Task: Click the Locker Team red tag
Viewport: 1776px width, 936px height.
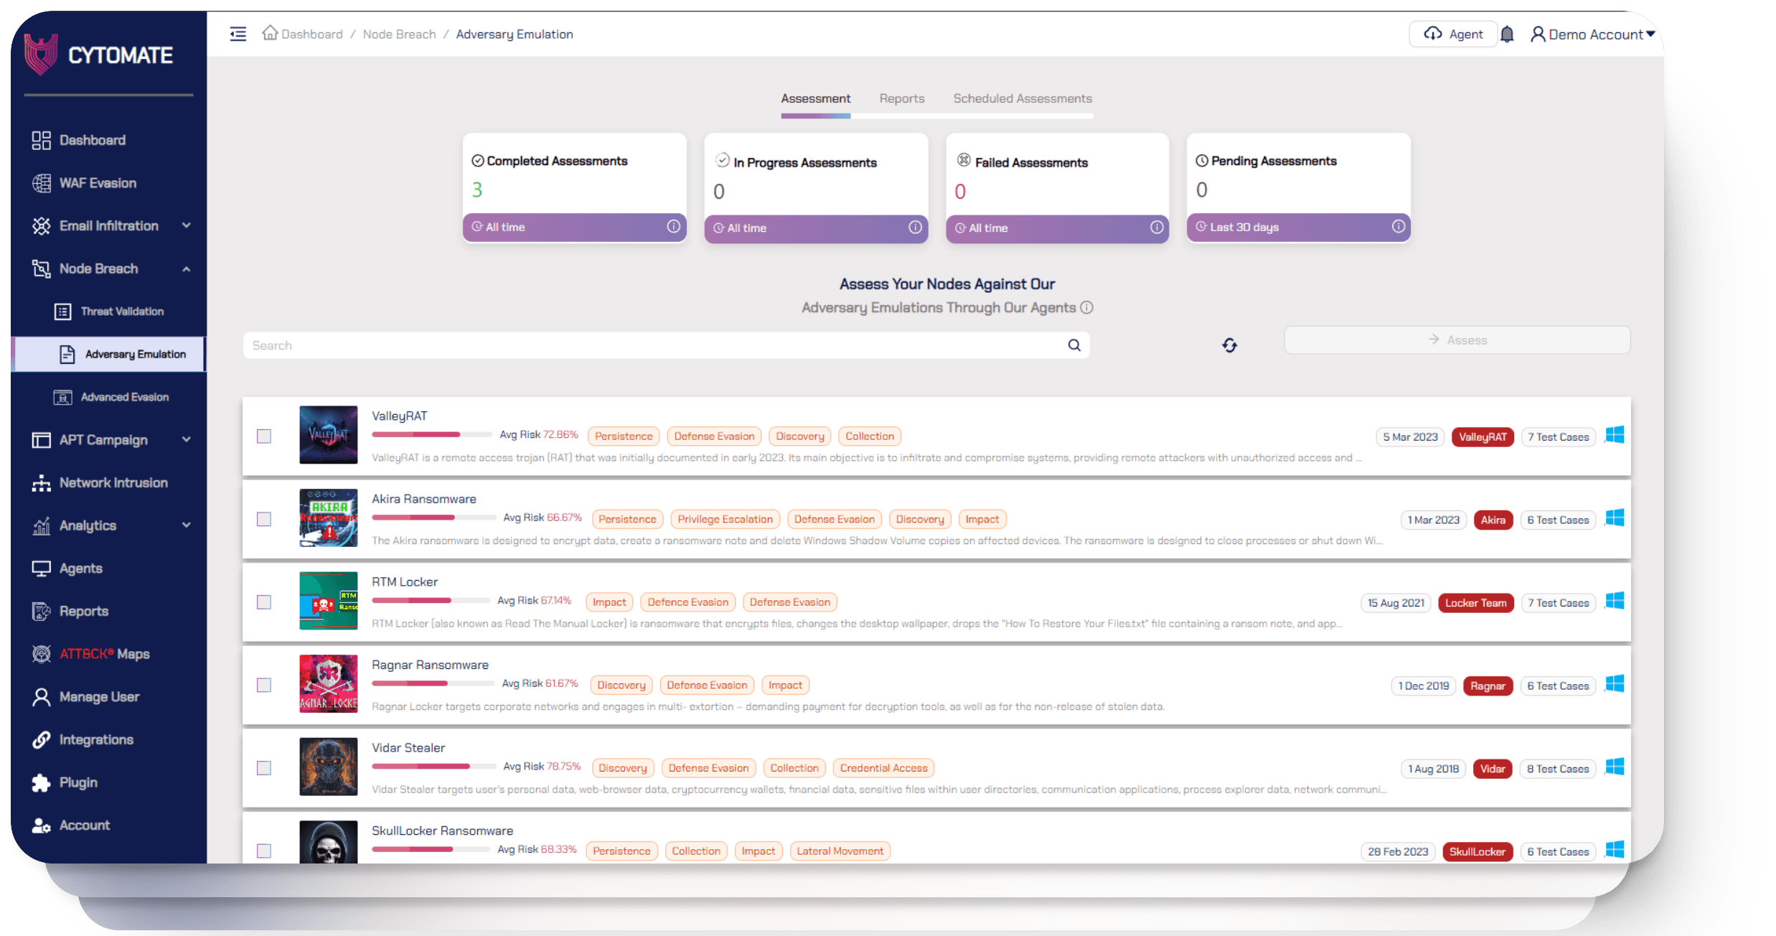Action: 1476,603
